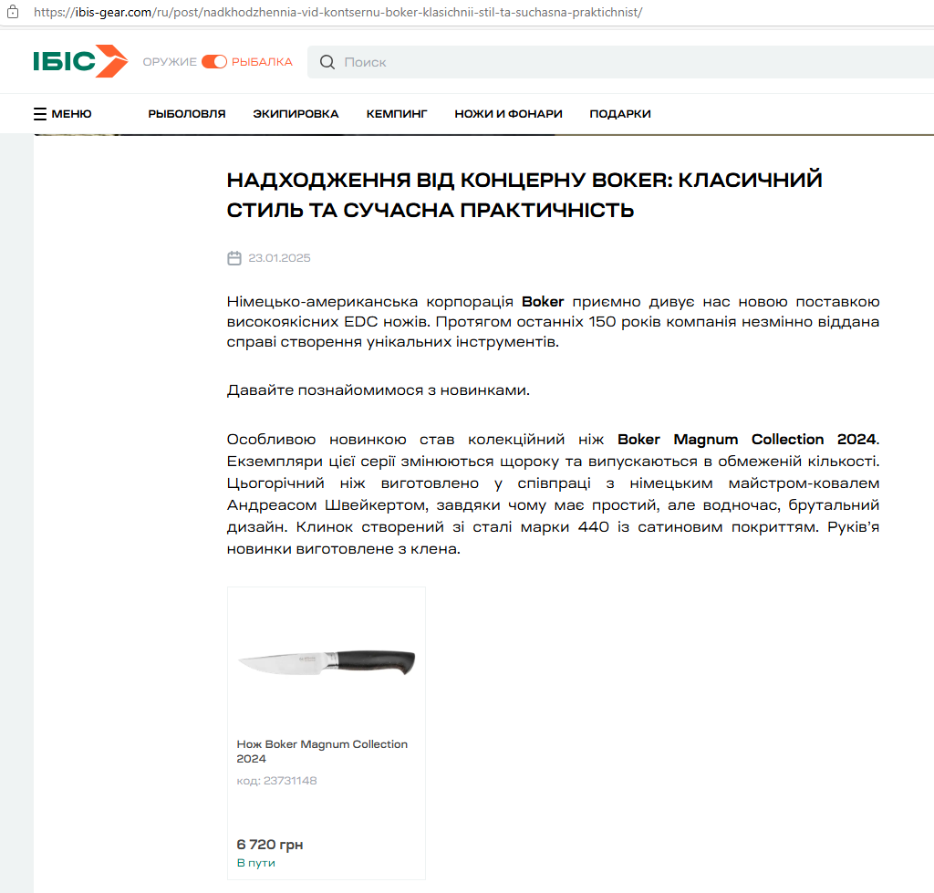Image resolution: width=934 pixels, height=893 pixels.
Task: Click the padlock site security icon
Action: (13, 13)
